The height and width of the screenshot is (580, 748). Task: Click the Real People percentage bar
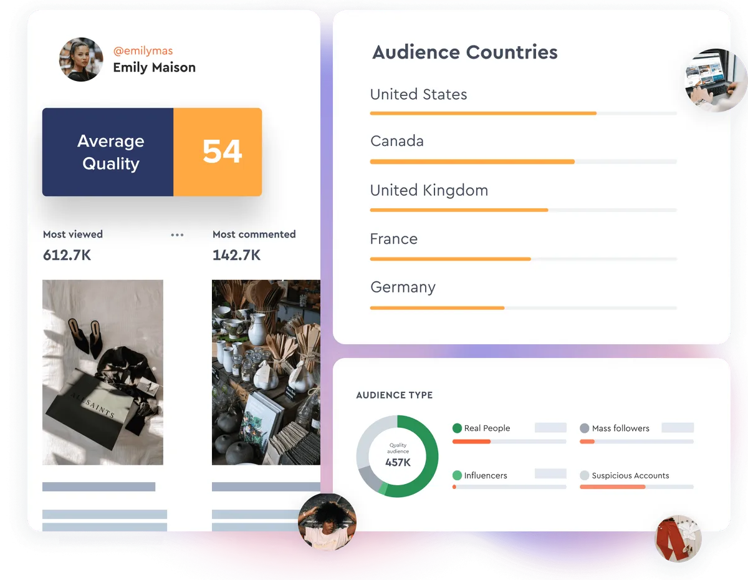point(509,442)
